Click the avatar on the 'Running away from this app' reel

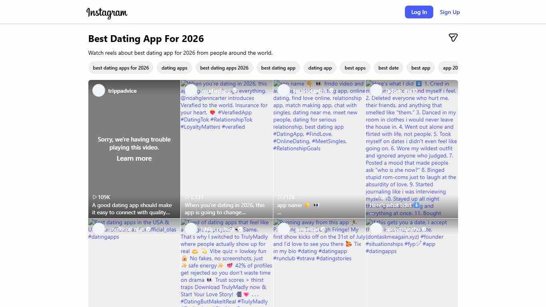284,229
